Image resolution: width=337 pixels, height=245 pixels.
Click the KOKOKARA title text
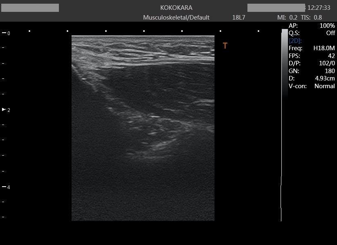pyautogui.click(x=176, y=8)
